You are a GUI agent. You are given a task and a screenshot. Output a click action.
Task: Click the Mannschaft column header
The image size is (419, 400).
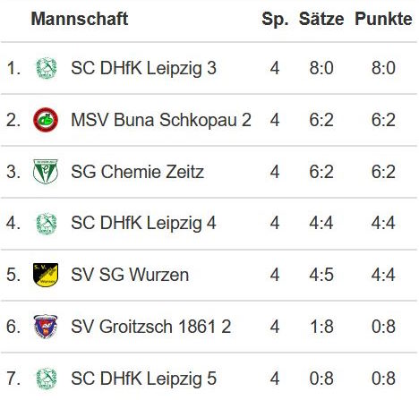[80, 19]
